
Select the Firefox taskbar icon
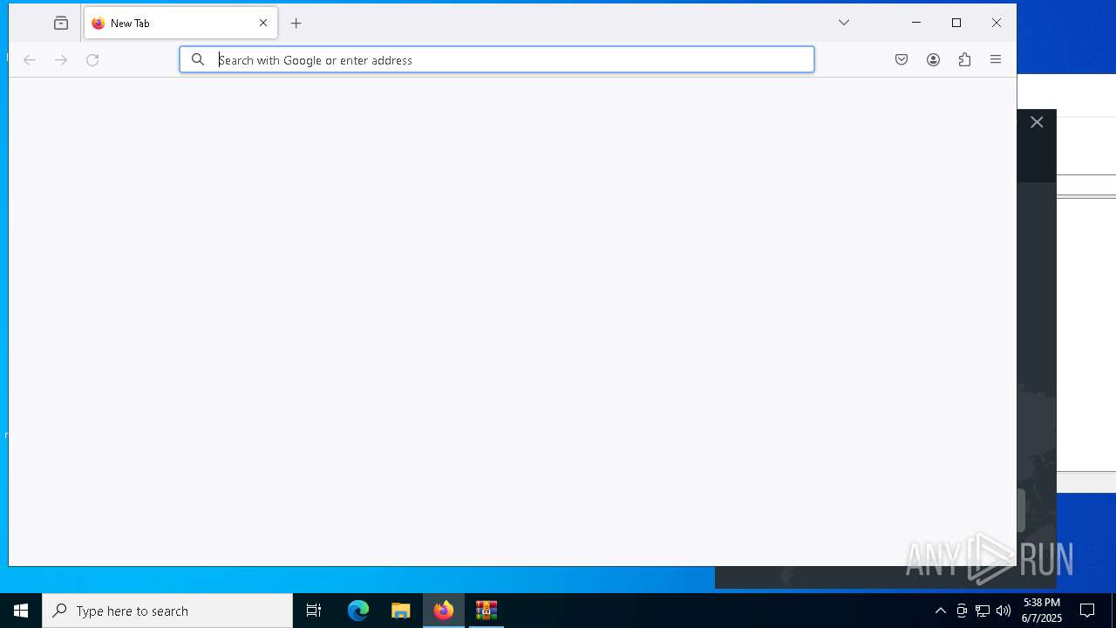click(x=444, y=611)
